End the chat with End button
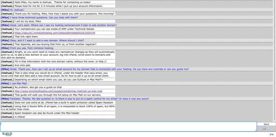The height and width of the screenshot is (137, 276). [x=271, y=134]
